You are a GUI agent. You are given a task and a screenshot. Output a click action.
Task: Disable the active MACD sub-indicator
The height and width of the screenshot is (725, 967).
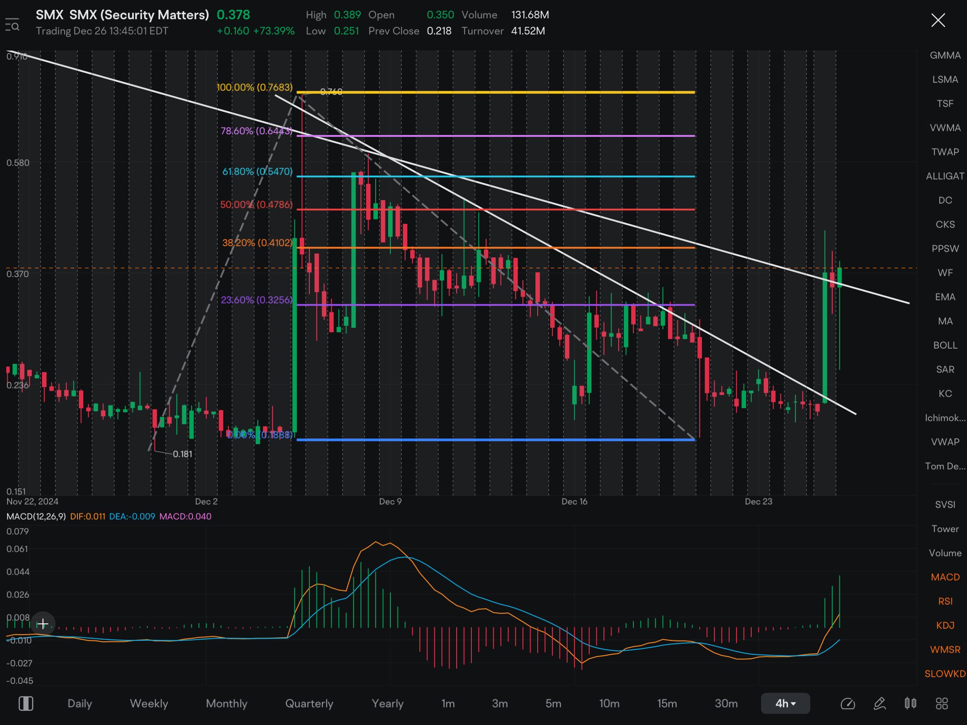pos(945,577)
